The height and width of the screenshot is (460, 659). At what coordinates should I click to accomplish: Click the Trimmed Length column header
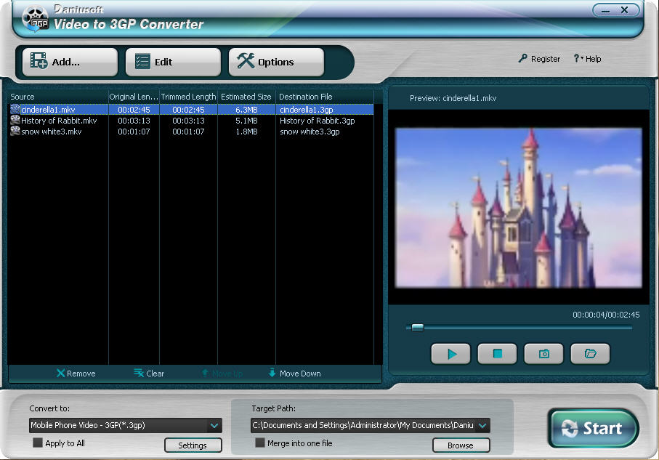click(x=188, y=97)
